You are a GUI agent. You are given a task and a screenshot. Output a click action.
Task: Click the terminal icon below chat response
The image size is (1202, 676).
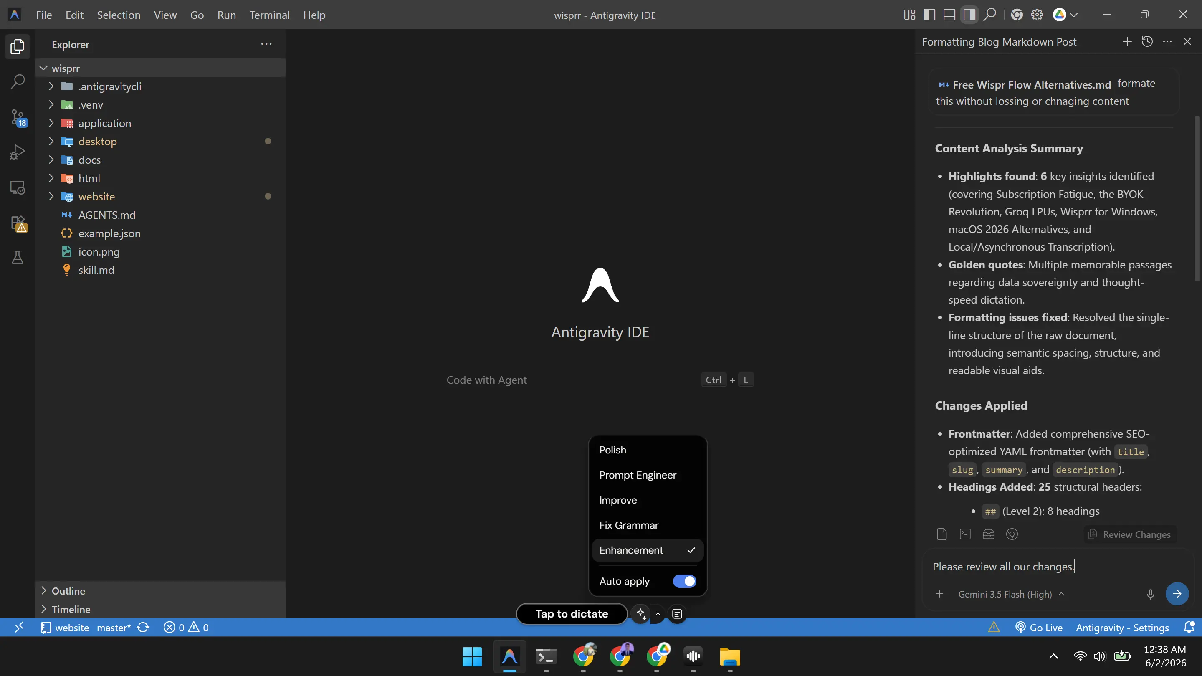pos(965,534)
